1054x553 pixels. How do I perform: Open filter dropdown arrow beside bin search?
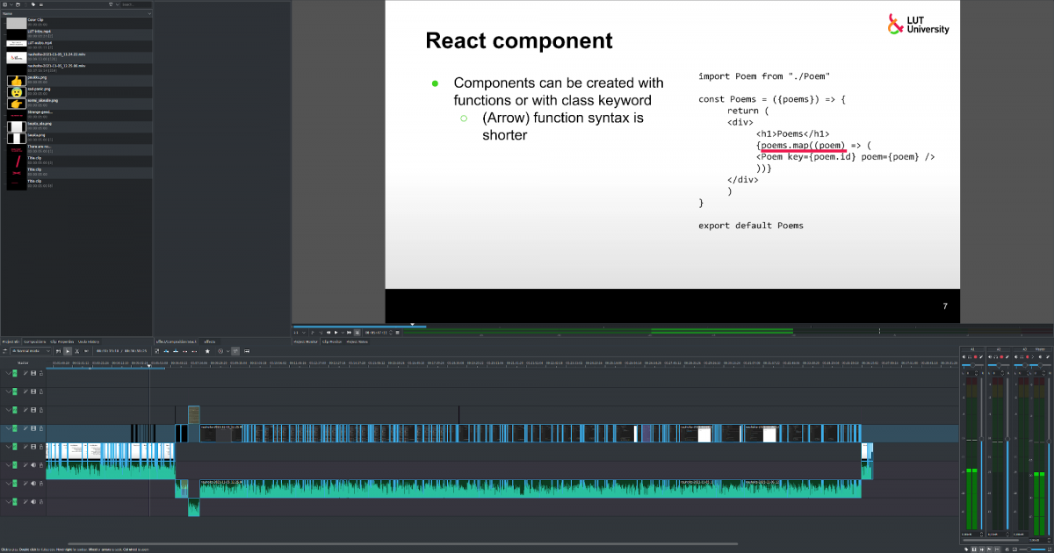click(117, 4)
